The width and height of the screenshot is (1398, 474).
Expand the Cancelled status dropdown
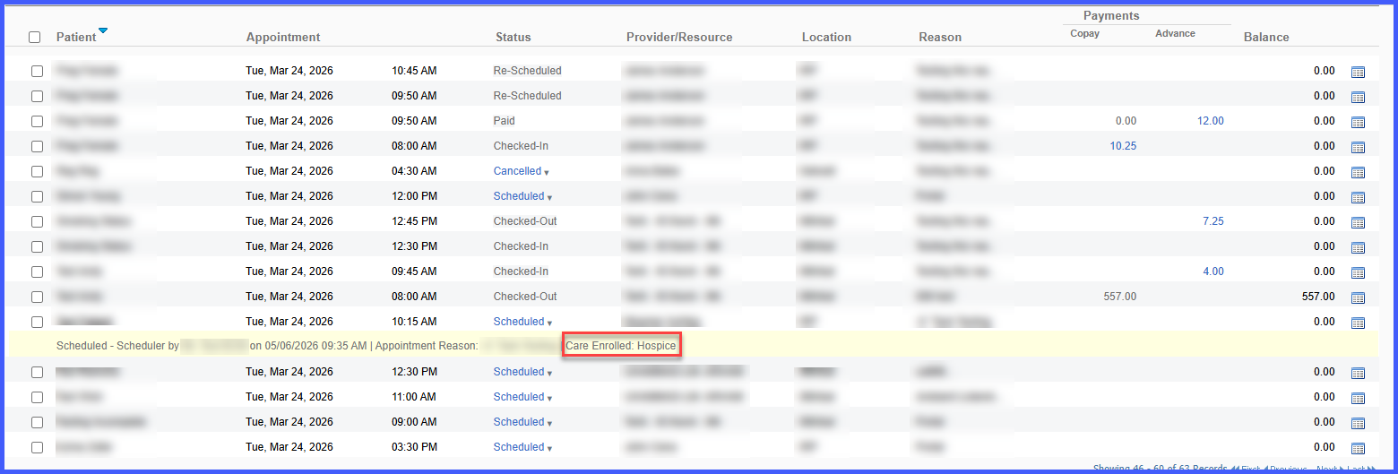point(522,171)
